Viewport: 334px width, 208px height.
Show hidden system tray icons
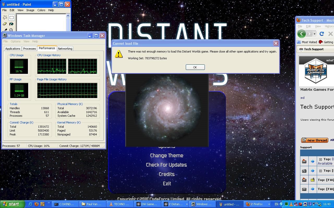(282, 204)
